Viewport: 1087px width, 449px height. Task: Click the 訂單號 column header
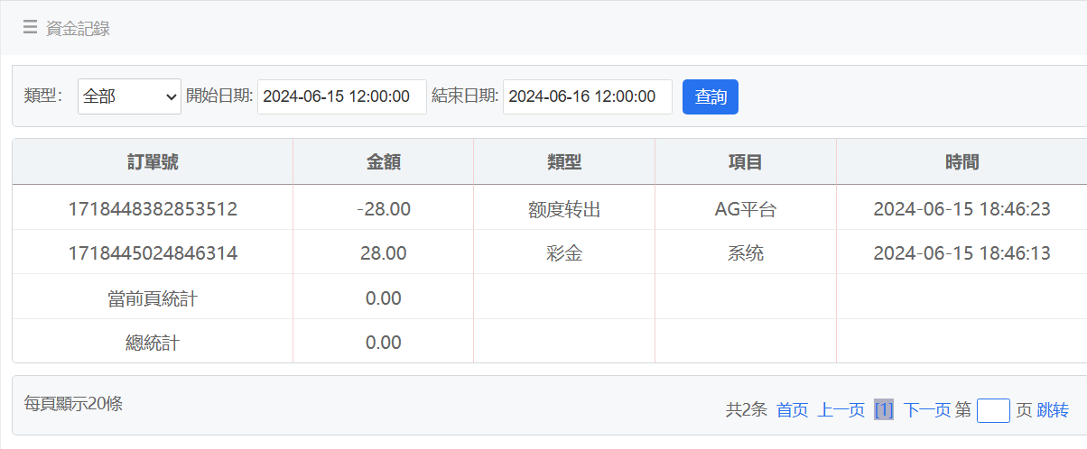coord(153,162)
